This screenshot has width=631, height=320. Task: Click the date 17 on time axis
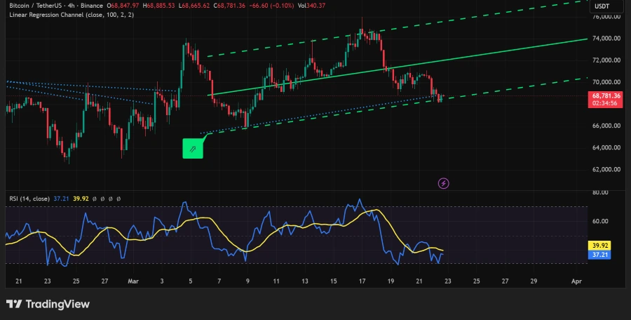coord(362,281)
